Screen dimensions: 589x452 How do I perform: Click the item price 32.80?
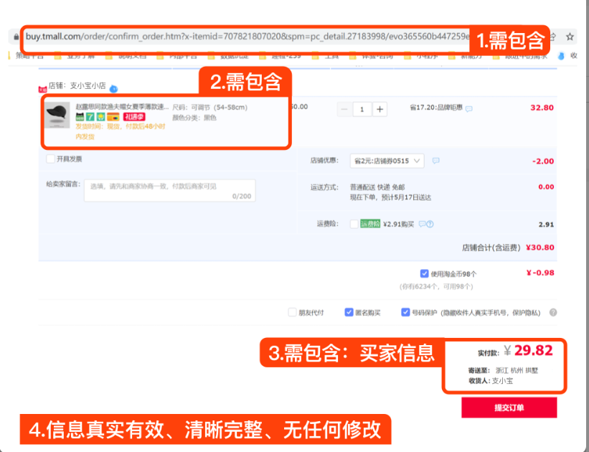point(542,108)
